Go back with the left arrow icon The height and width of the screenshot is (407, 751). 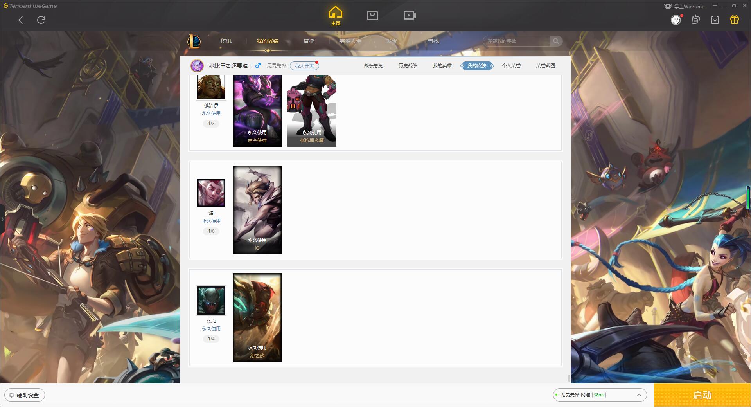[21, 20]
